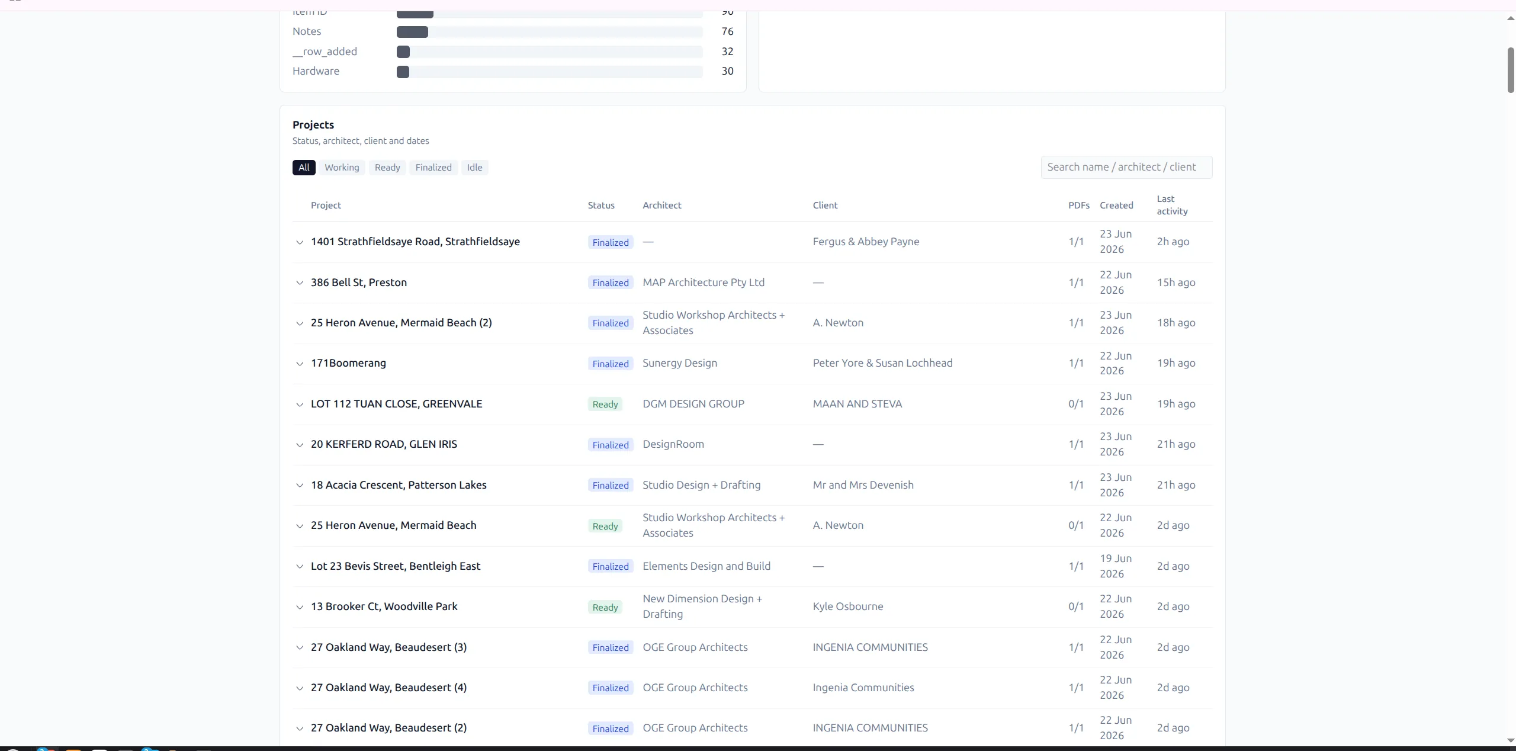Click the Notes count value 76
The image size is (1516, 751).
tap(727, 31)
